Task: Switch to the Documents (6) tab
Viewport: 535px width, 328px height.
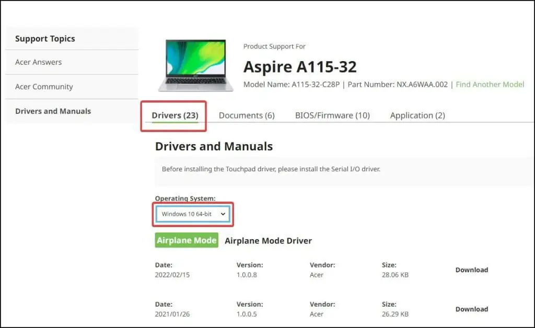Action: pyautogui.click(x=247, y=115)
